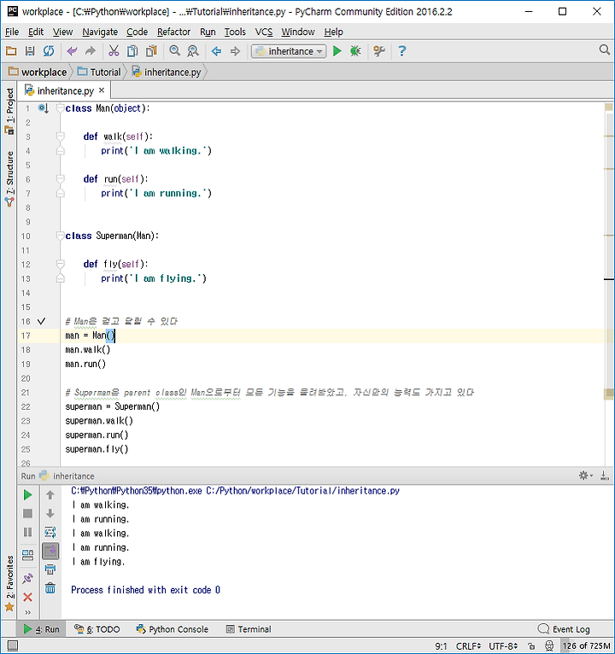This screenshot has width=615, height=654.
Task: Open Help with the question mark icon
Action: coord(401,51)
